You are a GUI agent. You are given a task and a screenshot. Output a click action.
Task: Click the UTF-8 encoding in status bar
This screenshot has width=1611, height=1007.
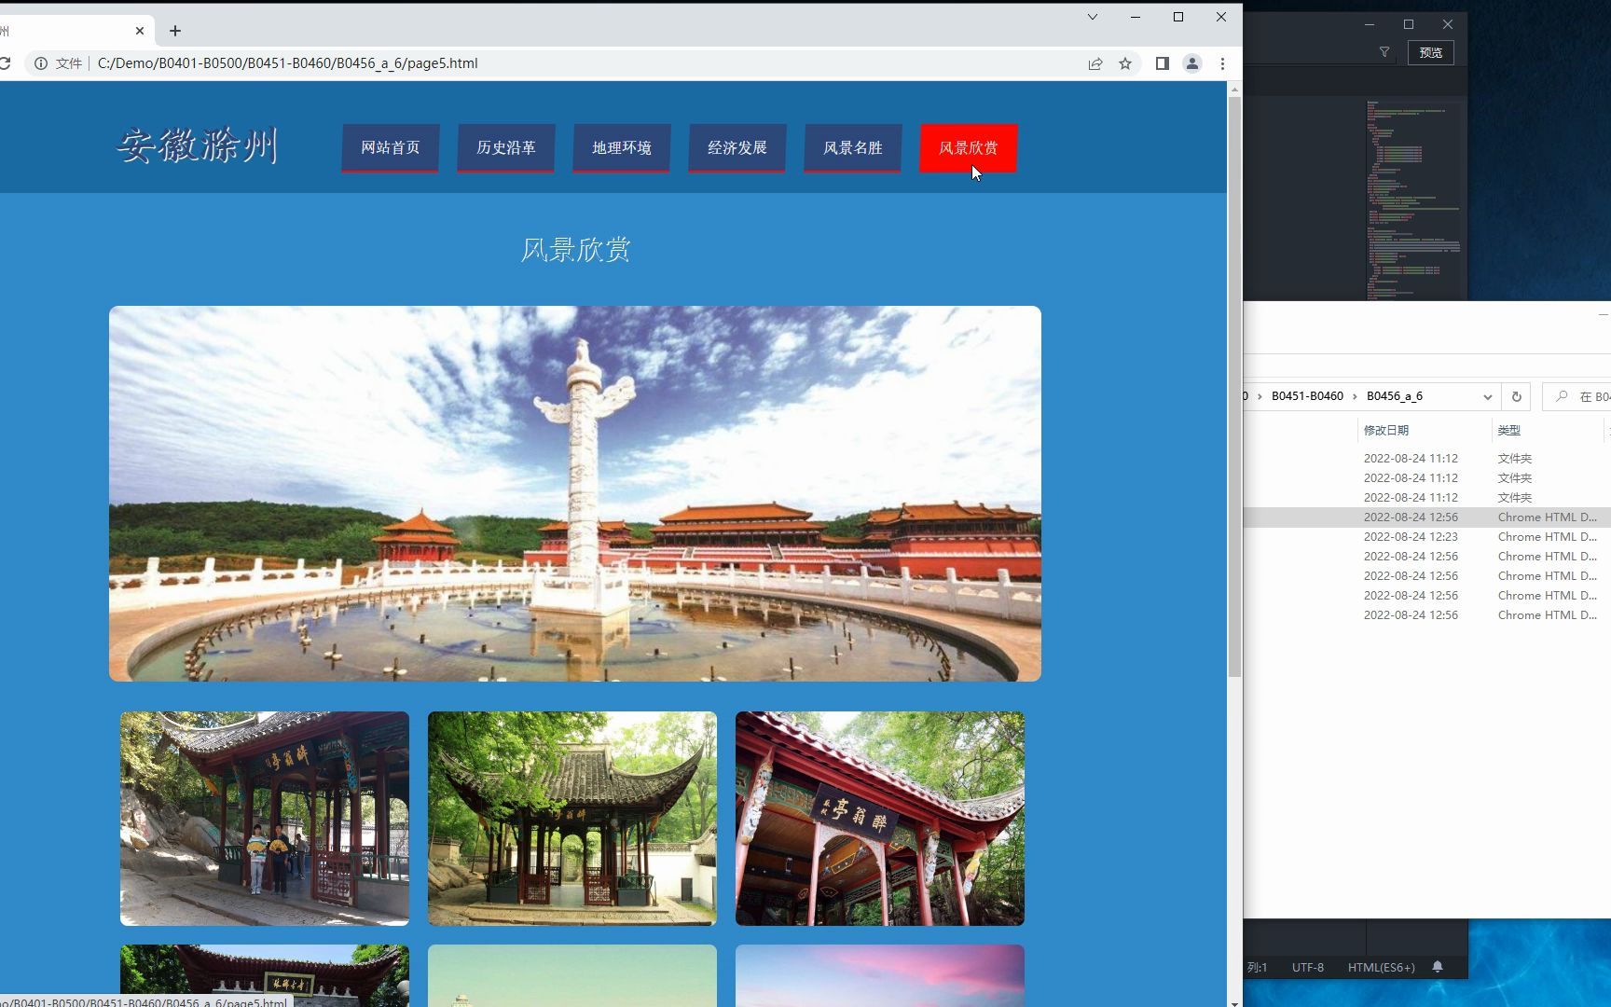[1308, 968]
